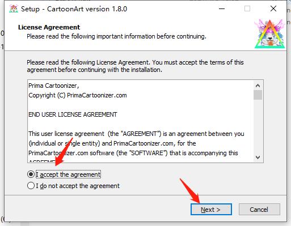Click the END USER LICENSE AGREEMENT line

[73, 114]
